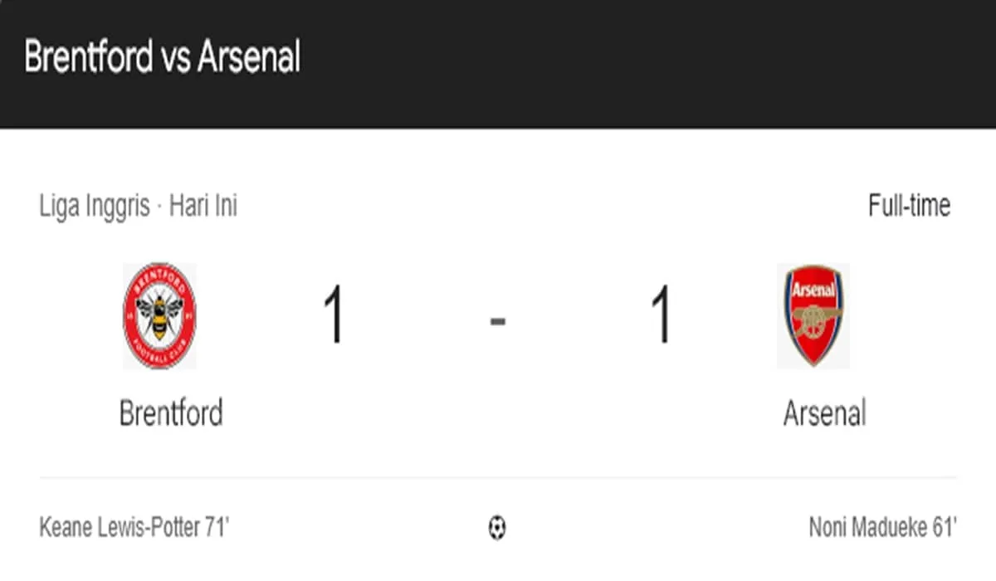This screenshot has width=996, height=581.
Task: Select Brentford's score of 1
Action: click(x=334, y=316)
